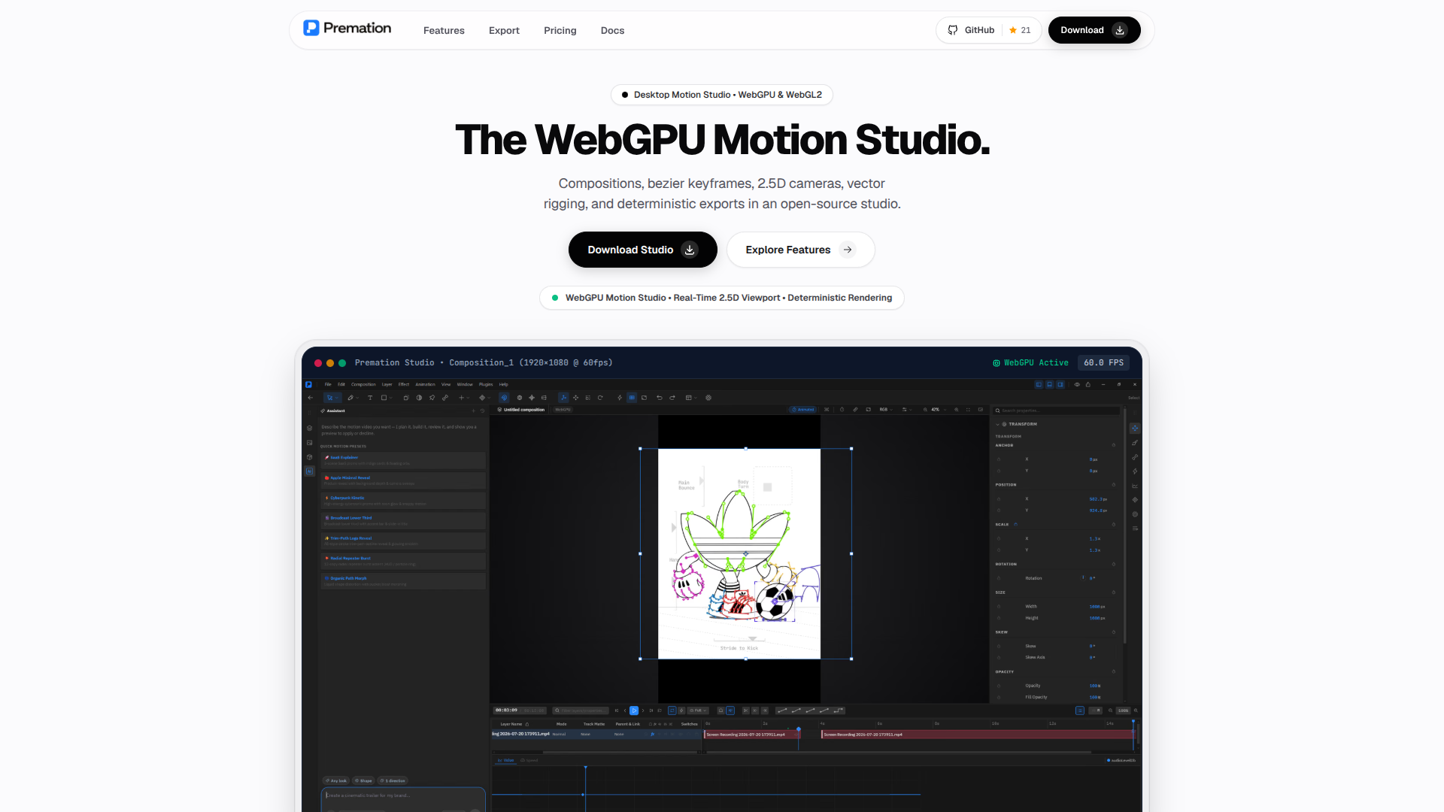Click the half-filled circle mask icon
Viewport: 1444px width, 812px height.
(419, 398)
